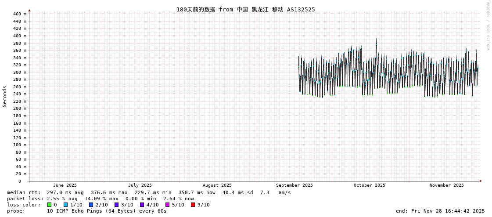Click the light blue 1/10 loss swatch
The width and height of the screenshot is (492, 217).
(65, 205)
